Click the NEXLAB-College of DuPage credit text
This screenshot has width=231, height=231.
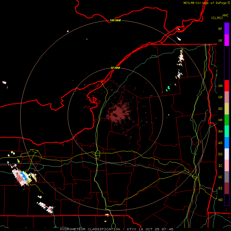(205, 3)
